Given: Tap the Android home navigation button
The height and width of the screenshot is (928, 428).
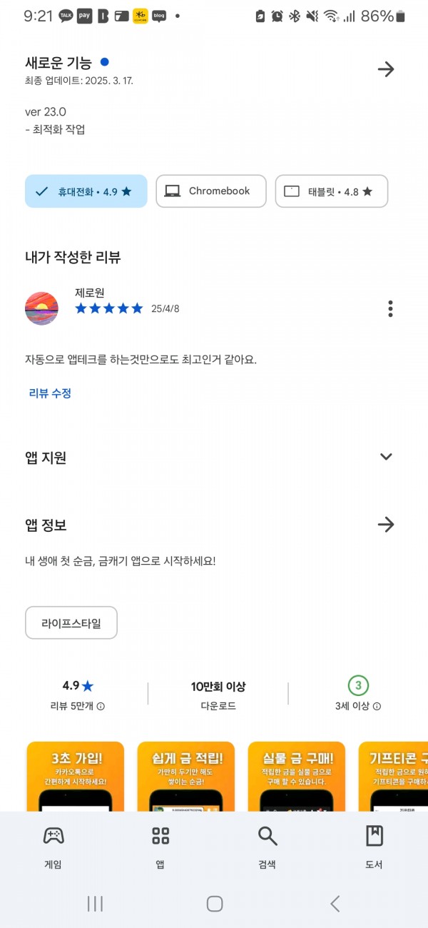Looking at the screenshot, I should click(215, 904).
